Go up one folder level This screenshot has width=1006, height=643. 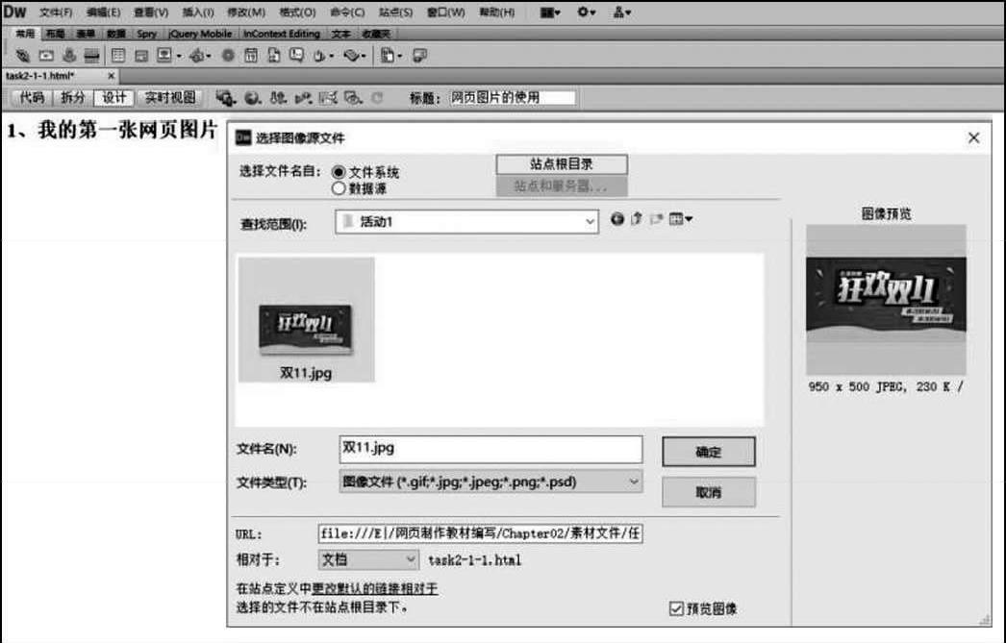point(637,219)
